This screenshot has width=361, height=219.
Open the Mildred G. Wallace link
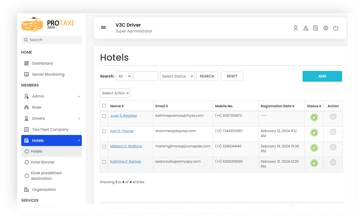tap(126, 146)
